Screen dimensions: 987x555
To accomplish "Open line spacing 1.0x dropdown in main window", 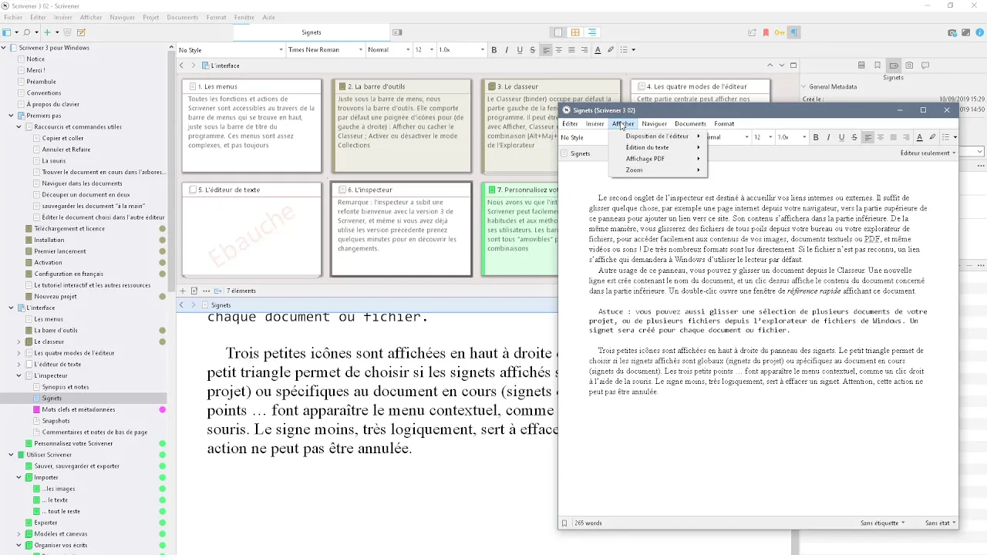I will coord(461,50).
